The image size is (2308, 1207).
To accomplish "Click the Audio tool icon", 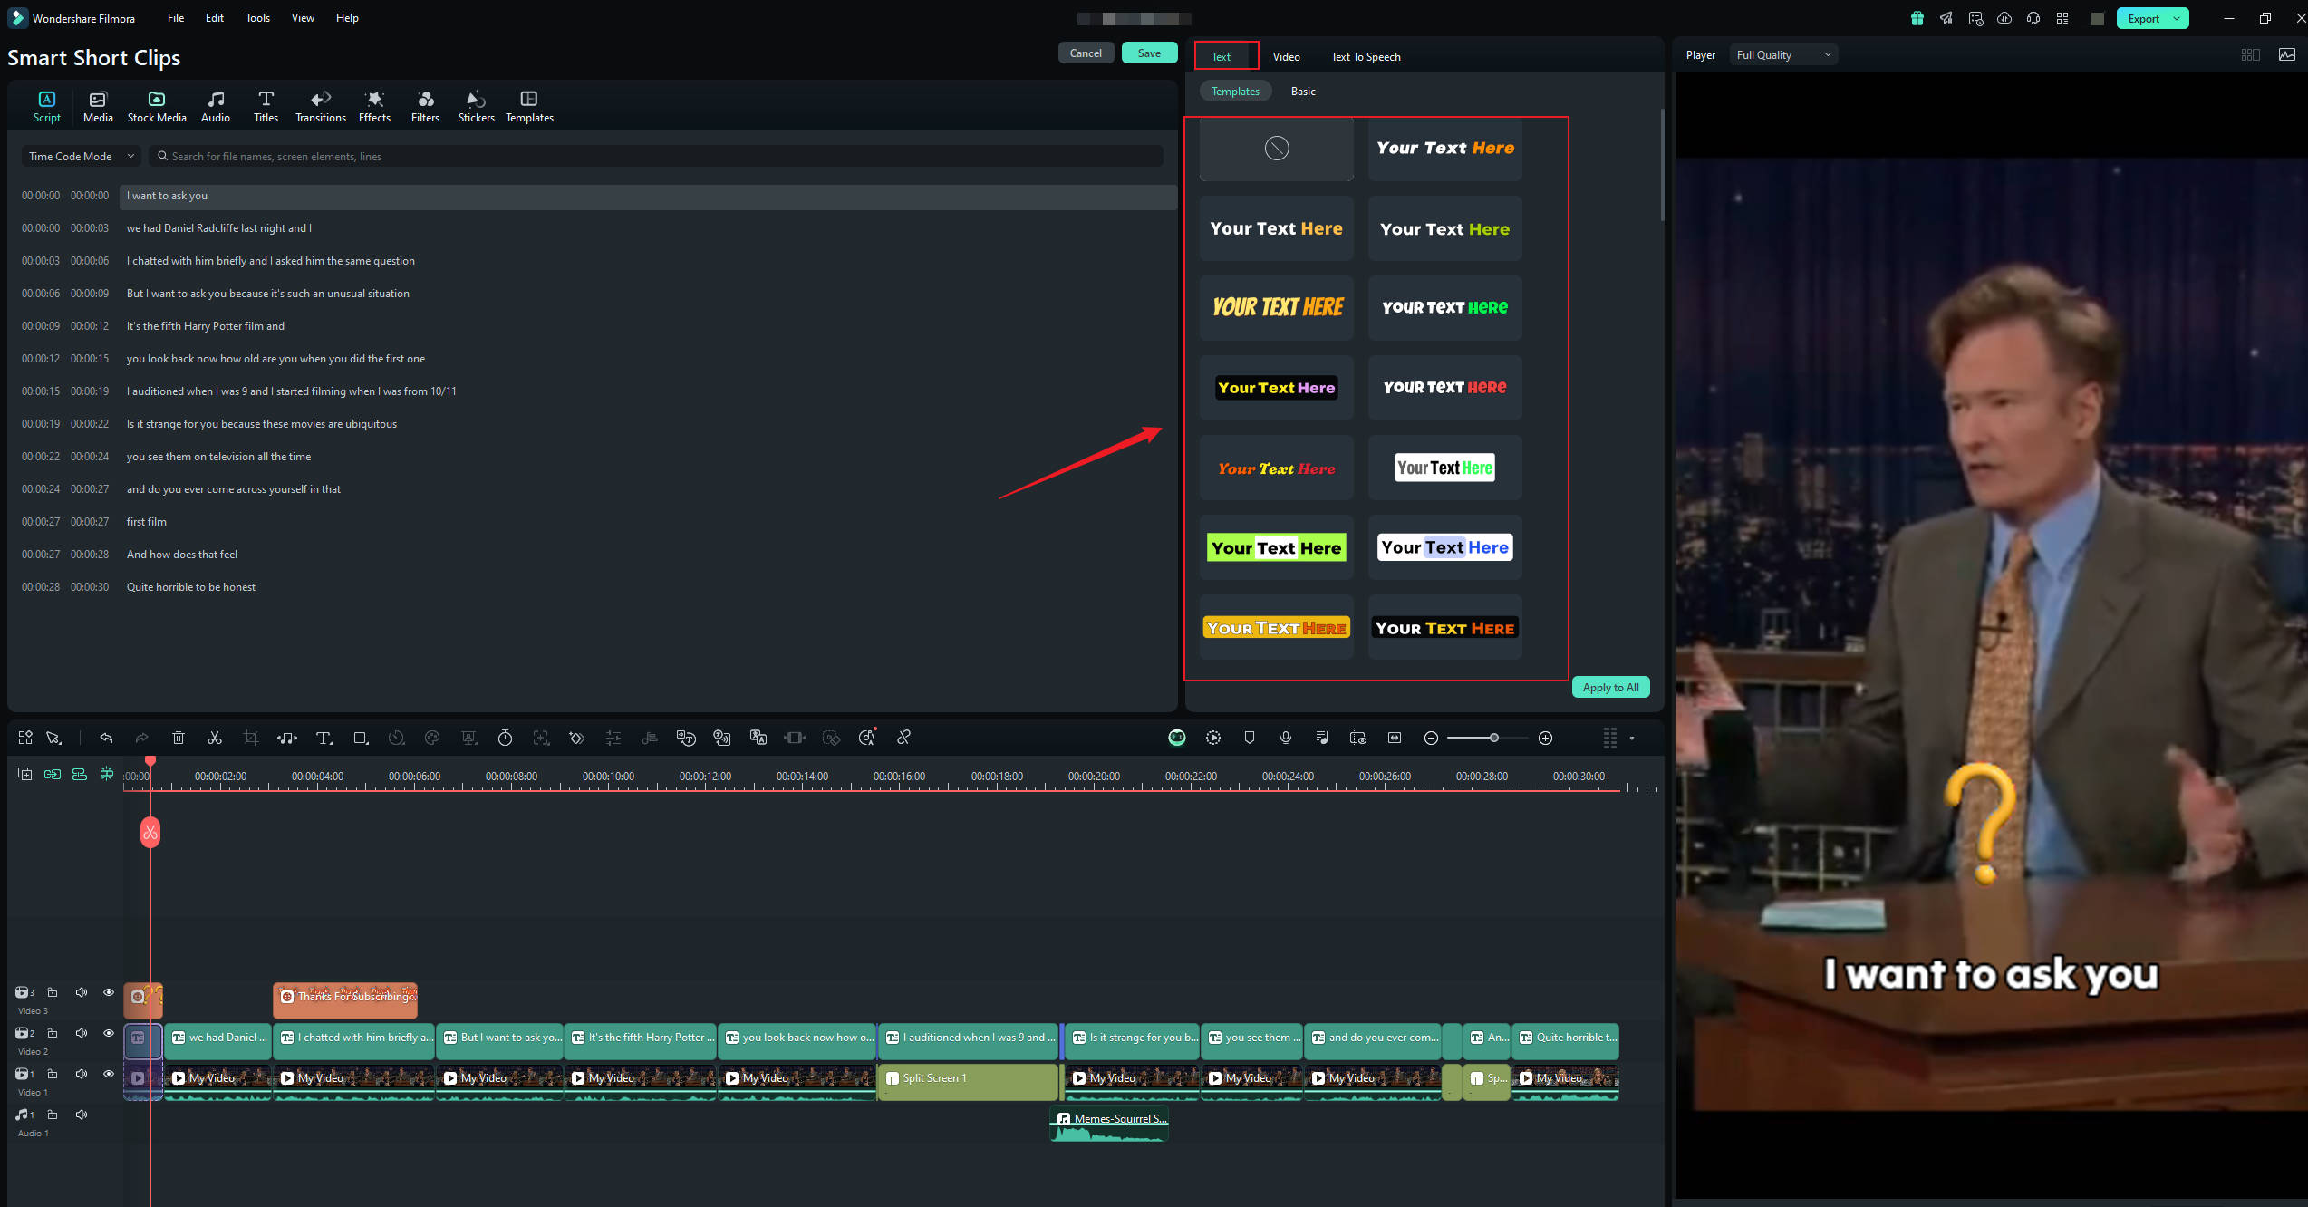I will pyautogui.click(x=214, y=105).
